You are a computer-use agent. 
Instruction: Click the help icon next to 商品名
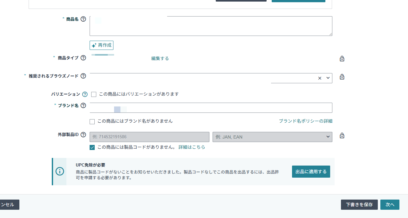click(x=83, y=19)
